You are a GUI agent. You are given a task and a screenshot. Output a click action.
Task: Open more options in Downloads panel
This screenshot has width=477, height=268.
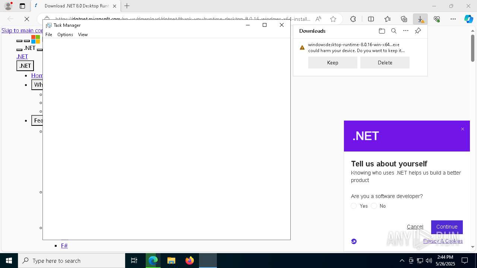click(406, 31)
